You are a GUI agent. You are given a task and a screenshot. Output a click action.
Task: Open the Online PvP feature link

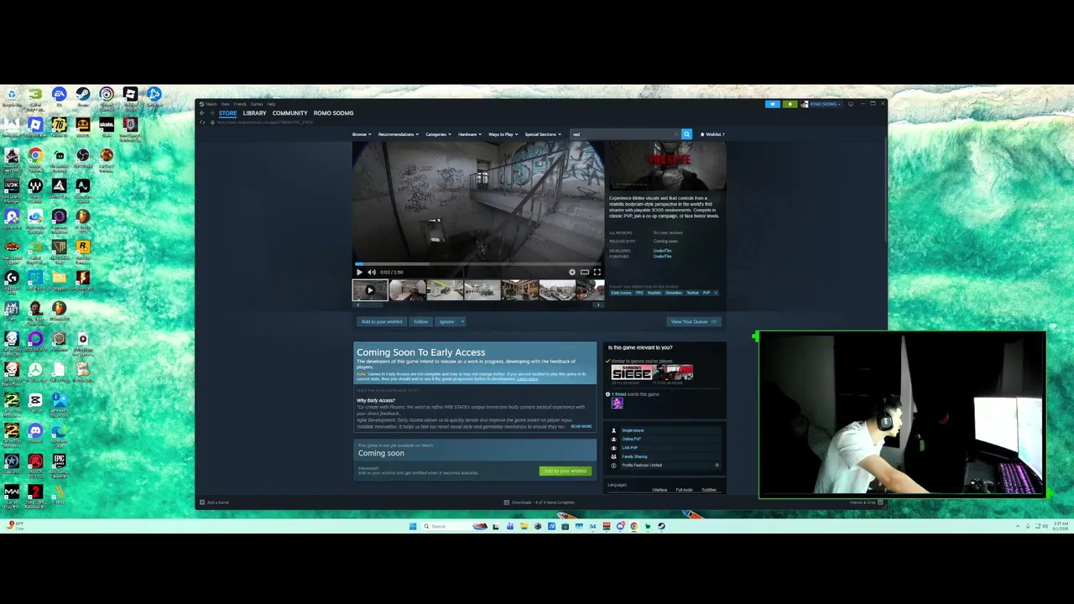[x=631, y=439]
